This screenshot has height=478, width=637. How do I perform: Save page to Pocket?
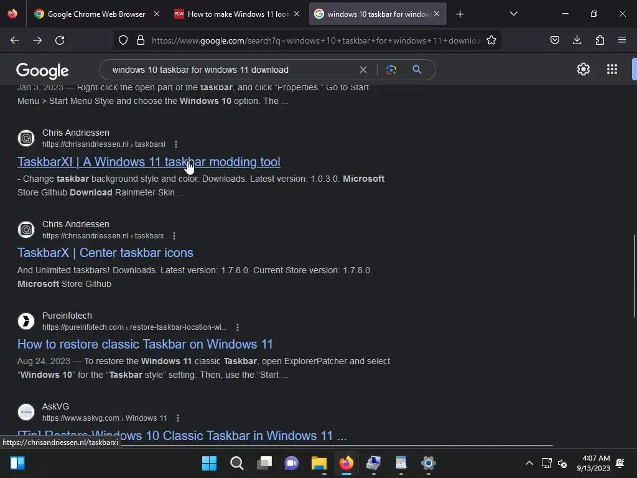coord(554,40)
